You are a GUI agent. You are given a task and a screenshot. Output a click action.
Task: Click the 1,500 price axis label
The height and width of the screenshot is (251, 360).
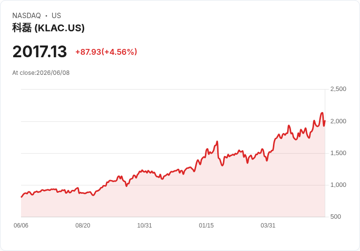(338, 153)
